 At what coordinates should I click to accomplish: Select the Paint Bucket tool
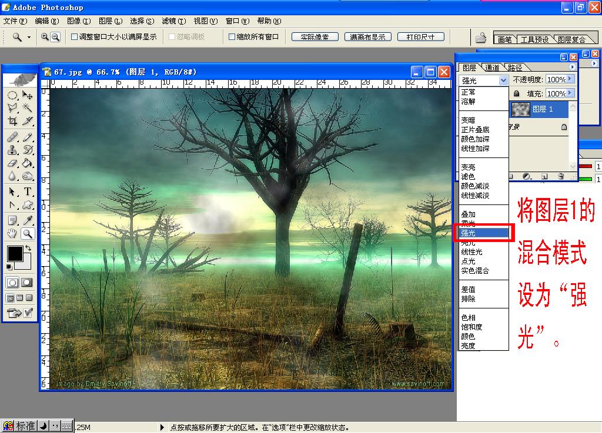[27, 163]
